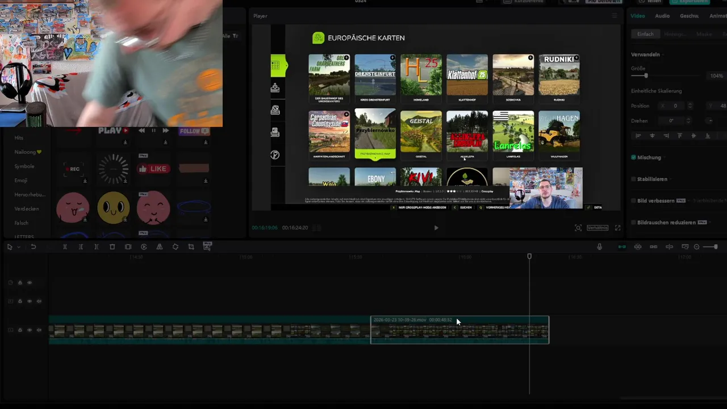Toggle the auto-snapping icon

(638, 247)
